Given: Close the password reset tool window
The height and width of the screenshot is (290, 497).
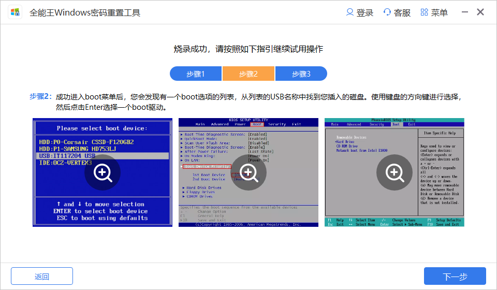Looking at the screenshot, I should click(x=480, y=12).
